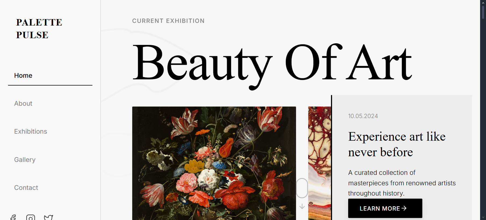Click the scrollbar down arrow

point(483,217)
